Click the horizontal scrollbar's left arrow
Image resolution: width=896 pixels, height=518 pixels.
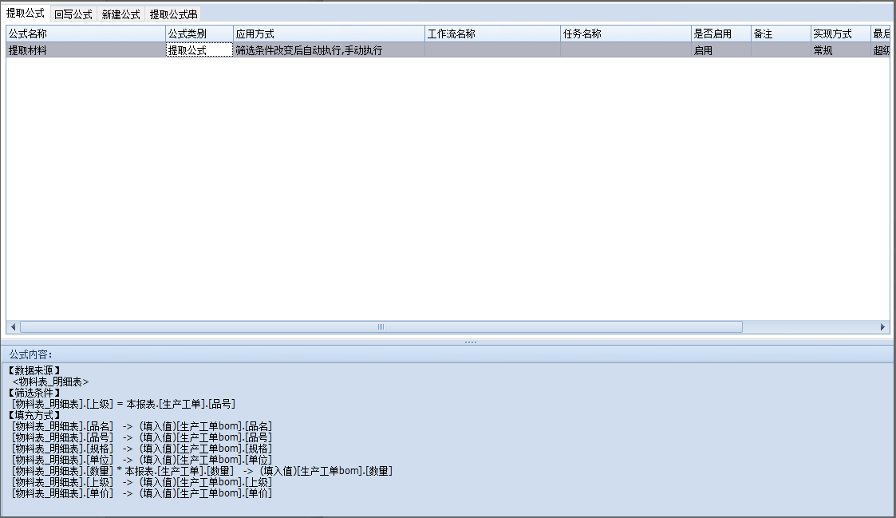(13, 327)
